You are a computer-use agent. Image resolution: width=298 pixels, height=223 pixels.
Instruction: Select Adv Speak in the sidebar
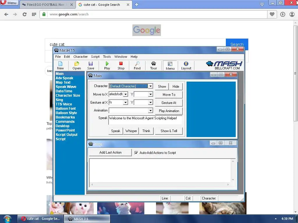64,78
